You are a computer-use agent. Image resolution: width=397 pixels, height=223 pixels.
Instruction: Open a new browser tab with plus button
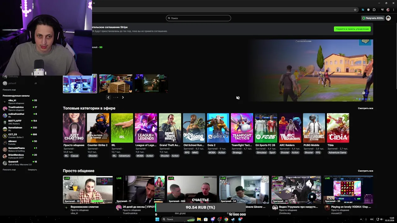(94, 3)
